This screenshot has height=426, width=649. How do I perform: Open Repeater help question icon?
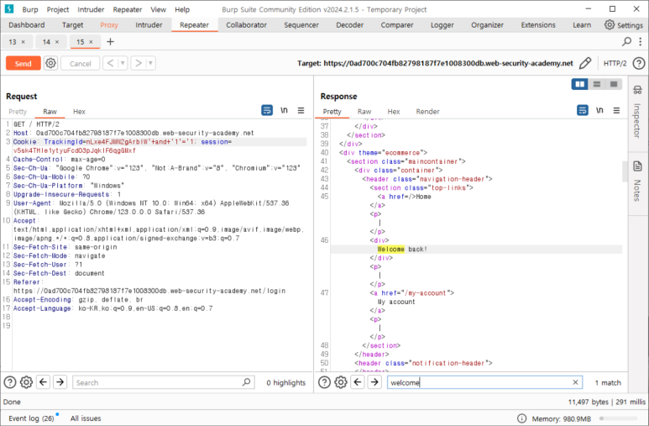click(639, 63)
